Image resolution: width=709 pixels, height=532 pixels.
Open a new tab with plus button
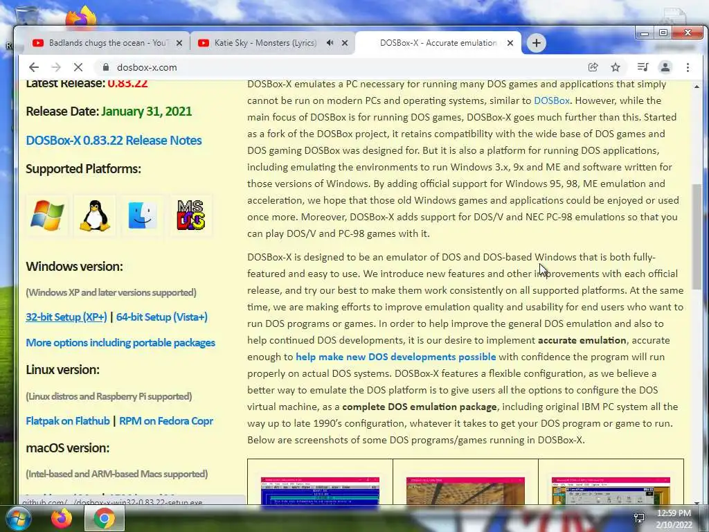[x=537, y=43]
